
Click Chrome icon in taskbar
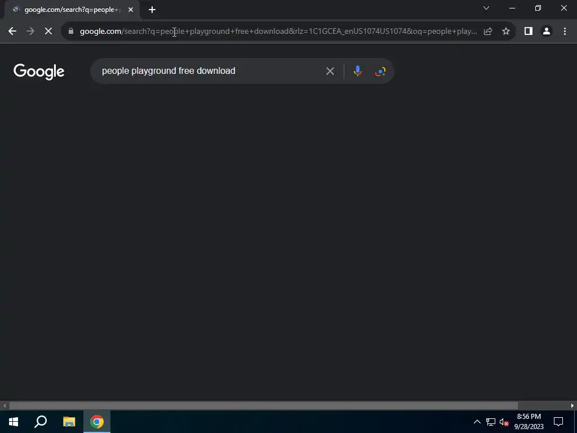point(97,422)
